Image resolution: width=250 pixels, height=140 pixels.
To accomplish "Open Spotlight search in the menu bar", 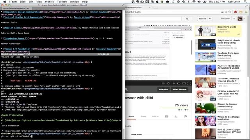I will (x=245, y=2).
